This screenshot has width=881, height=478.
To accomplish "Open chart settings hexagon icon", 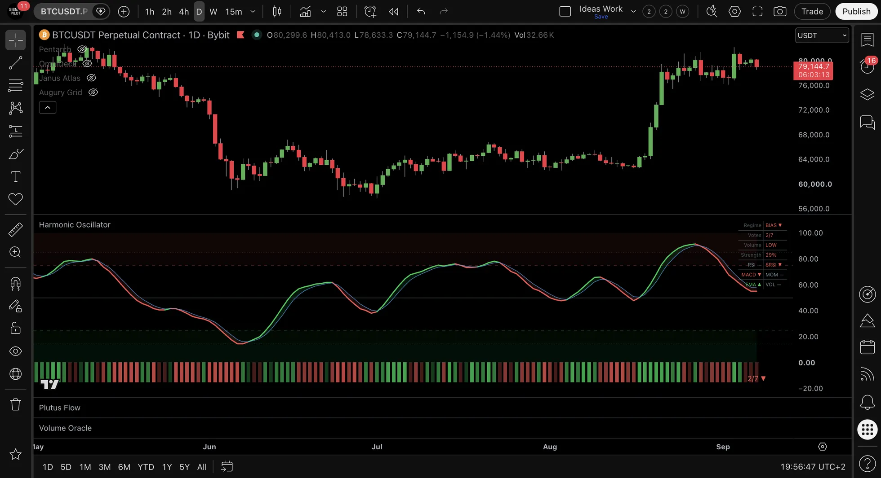I will tap(734, 12).
